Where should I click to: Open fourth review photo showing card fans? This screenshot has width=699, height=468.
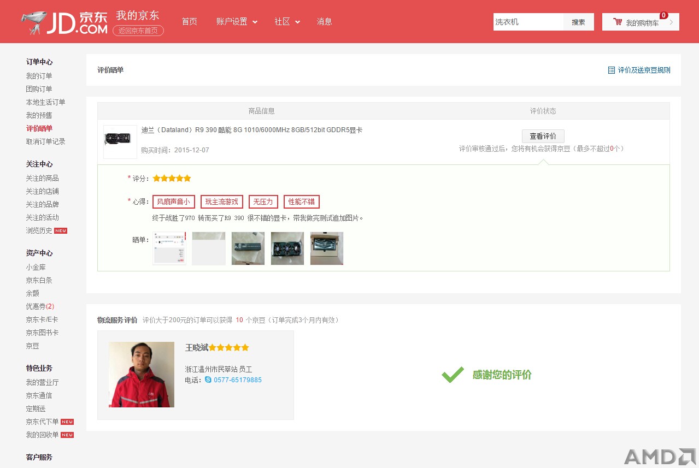[x=287, y=248]
